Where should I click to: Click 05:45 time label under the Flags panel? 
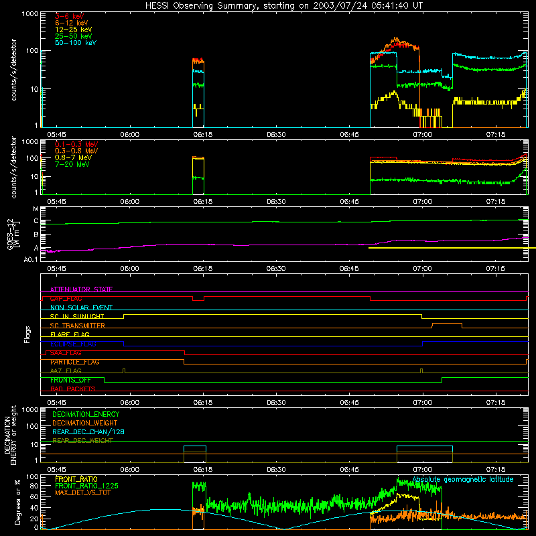point(56,403)
